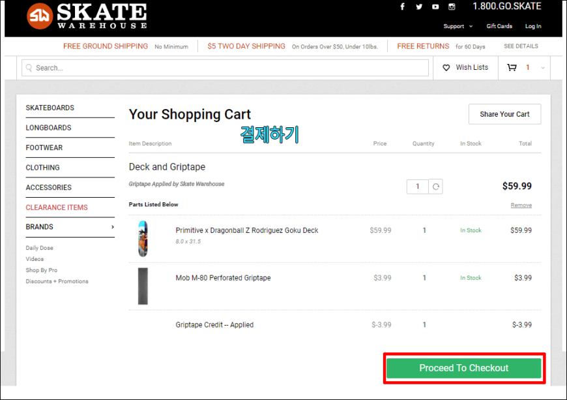Remove Deck and Griptape from cart
The height and width of the screenshot is (400, 567).
[x=521, y=206]
